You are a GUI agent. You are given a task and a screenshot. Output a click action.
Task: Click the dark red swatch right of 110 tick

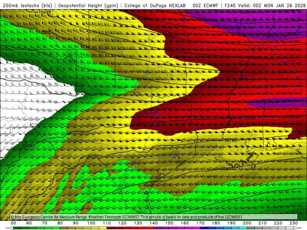point(111,228)
